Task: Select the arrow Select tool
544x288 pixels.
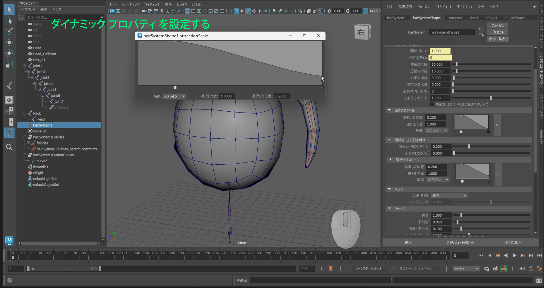Action: coord(9,10)
